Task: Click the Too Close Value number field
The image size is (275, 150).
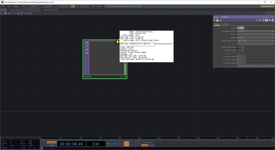Action: tap(240, 56)
